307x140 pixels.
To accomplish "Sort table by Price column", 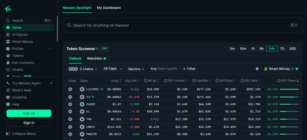I will pos(116,81).
